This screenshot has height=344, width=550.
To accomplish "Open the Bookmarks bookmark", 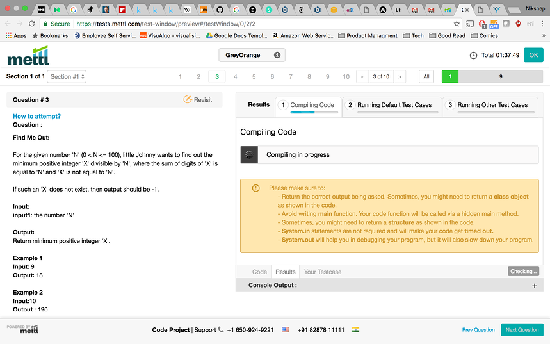I will click(50, 35).
